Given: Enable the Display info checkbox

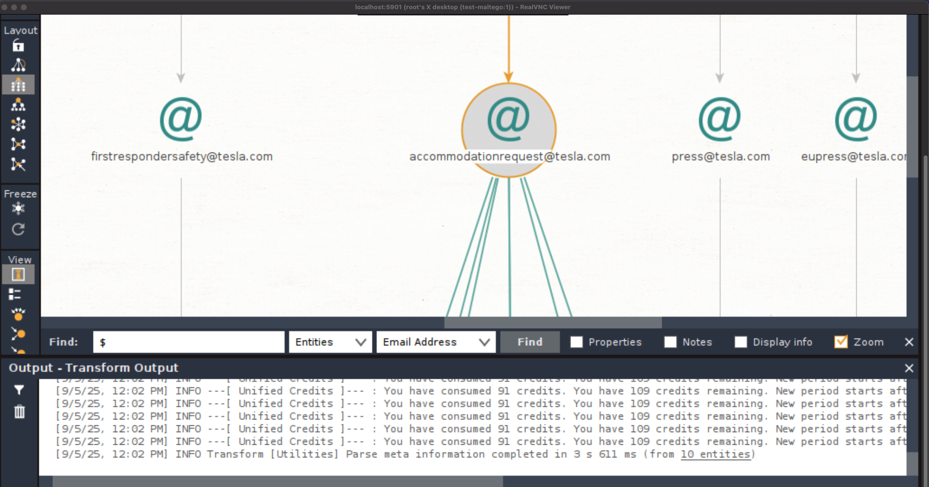Looking at the screenshot, I should [x=741, y=342].
